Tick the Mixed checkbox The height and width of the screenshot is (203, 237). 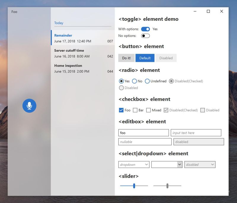(148, 110)
